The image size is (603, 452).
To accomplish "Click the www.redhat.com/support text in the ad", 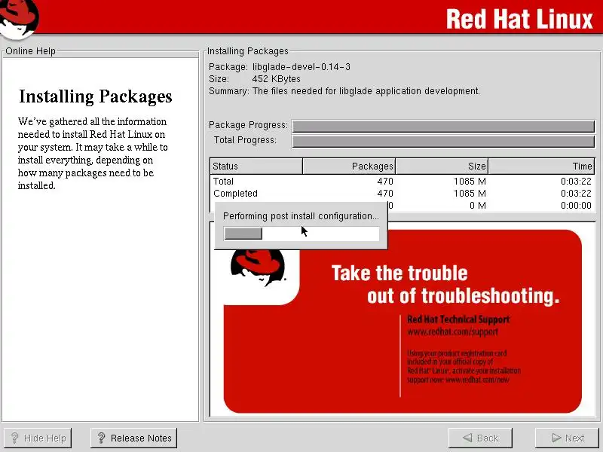I will click(453, 331).
